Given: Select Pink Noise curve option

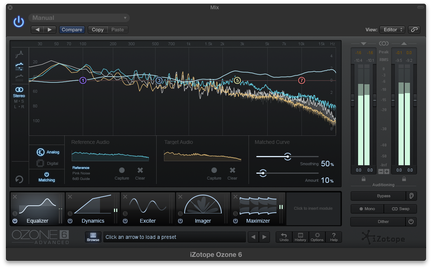Looking at the screenshot, I should (81, 173).
